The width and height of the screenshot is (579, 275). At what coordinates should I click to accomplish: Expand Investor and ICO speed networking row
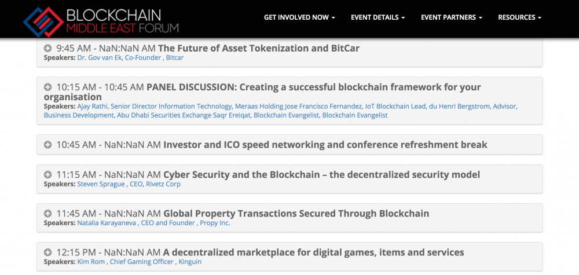(325, 144)
